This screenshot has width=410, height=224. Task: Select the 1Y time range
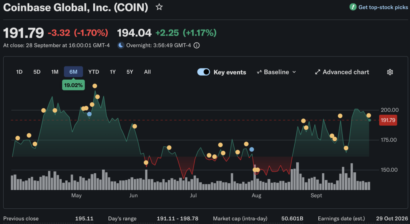(x=113, y=72)
